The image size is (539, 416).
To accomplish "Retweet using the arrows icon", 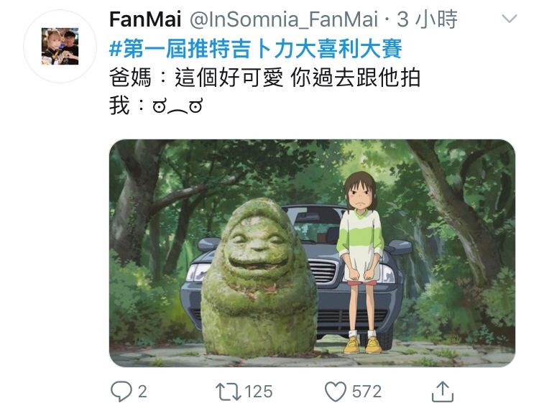I will (x=229, y=392).
